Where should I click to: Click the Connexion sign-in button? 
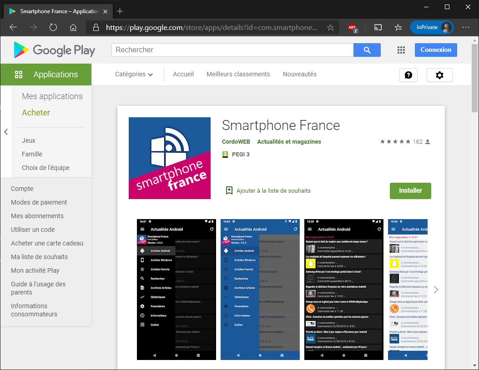click(436, 50)
